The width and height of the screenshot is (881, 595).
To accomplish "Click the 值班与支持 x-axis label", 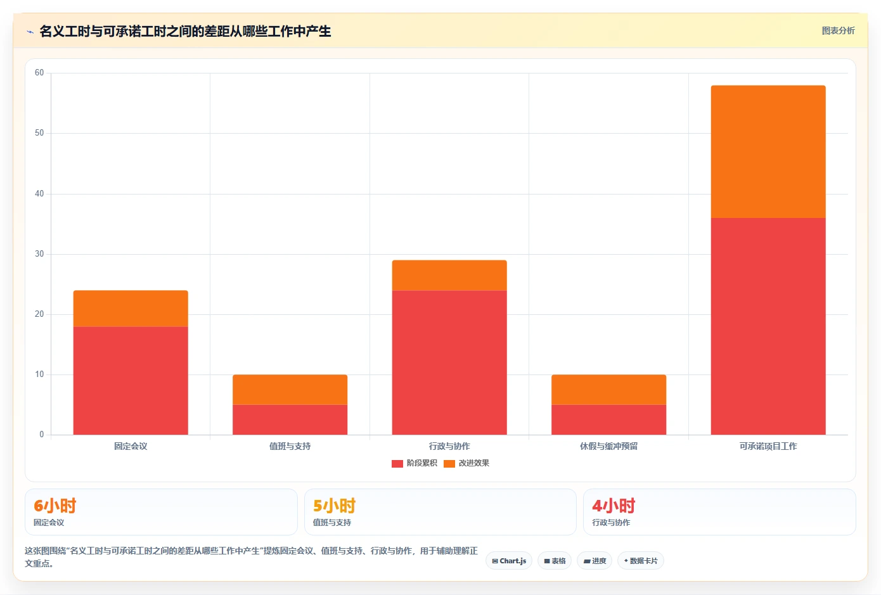I will coord(290,446).
